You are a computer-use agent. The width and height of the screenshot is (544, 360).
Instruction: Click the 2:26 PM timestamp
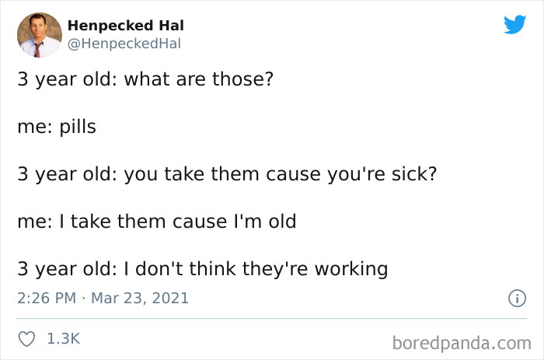(x=44, y=298)
